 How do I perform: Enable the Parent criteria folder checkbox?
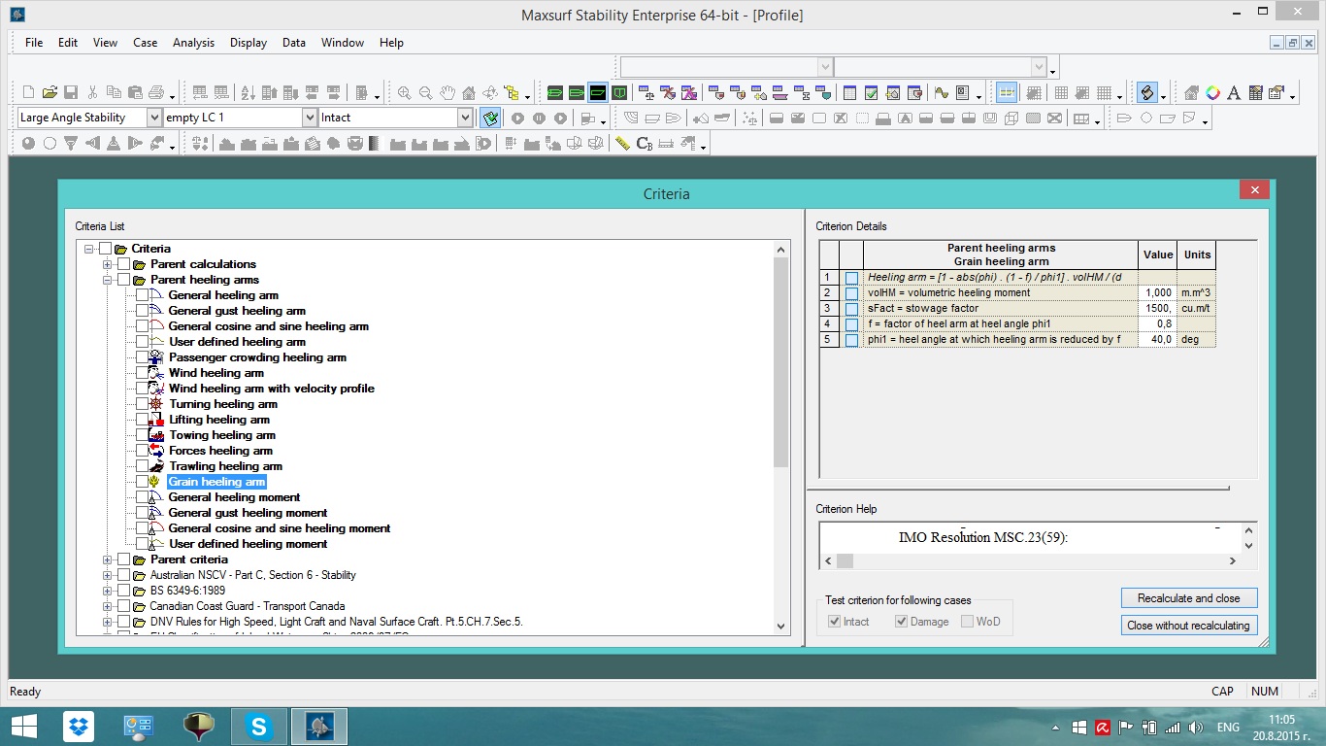[123, 559]
